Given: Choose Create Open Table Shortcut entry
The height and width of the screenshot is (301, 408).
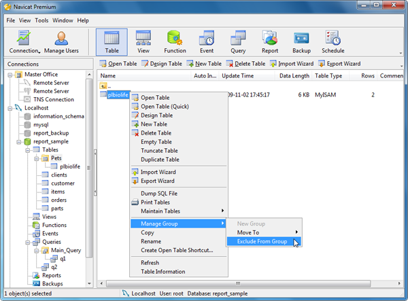Looking at the screenshot, I should tap(178, 250).
